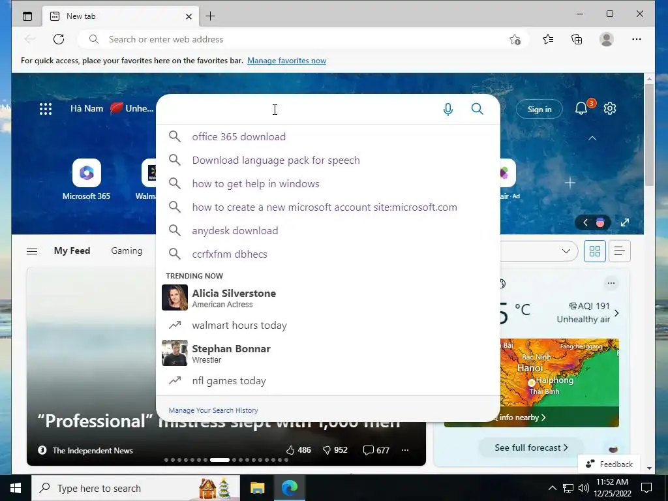Viewport: 668px width, 501px height.
Task: Expand the feed layout dropdown chevron
Action: (566, 251)
